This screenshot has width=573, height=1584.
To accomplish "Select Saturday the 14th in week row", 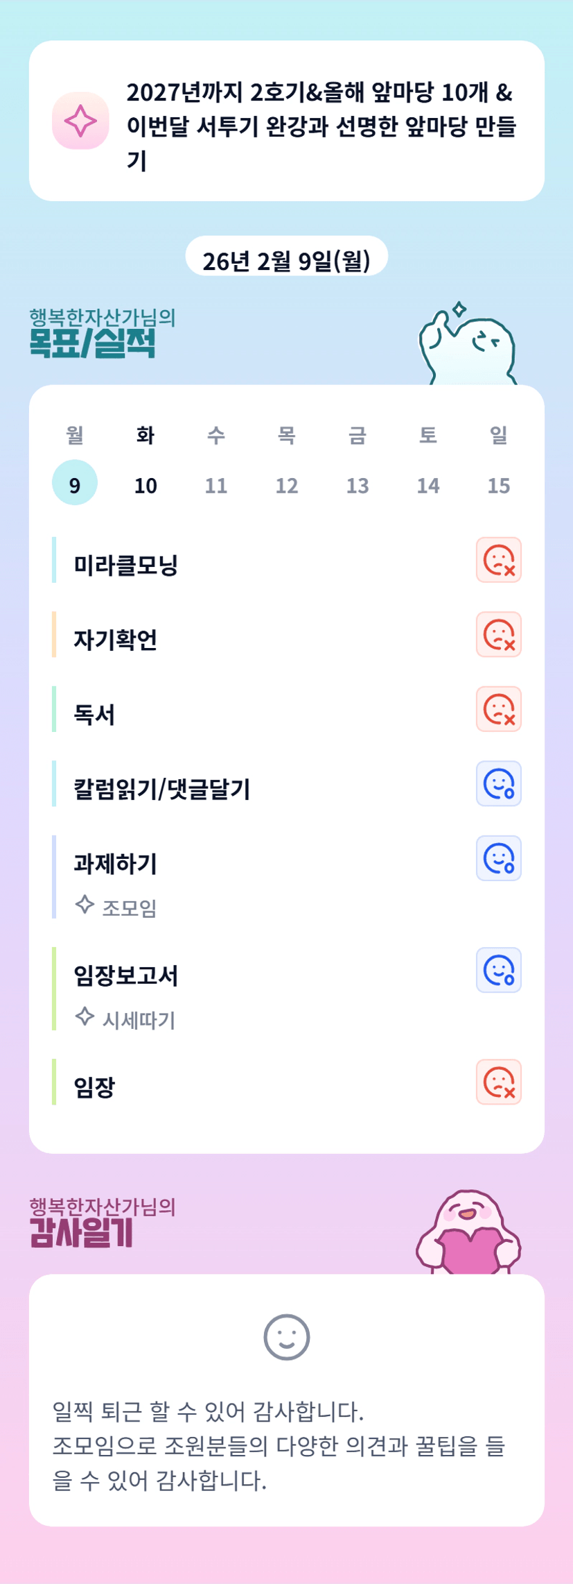I will pyautogui.click(x=427, y=484).
